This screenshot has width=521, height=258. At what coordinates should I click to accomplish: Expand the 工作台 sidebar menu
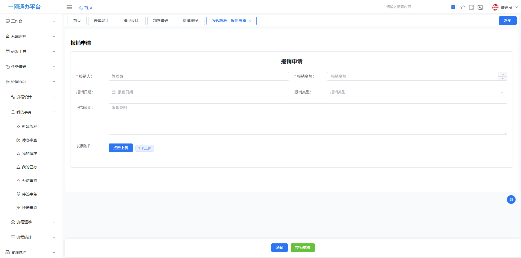pyautogui.click(x=31, y=21)
